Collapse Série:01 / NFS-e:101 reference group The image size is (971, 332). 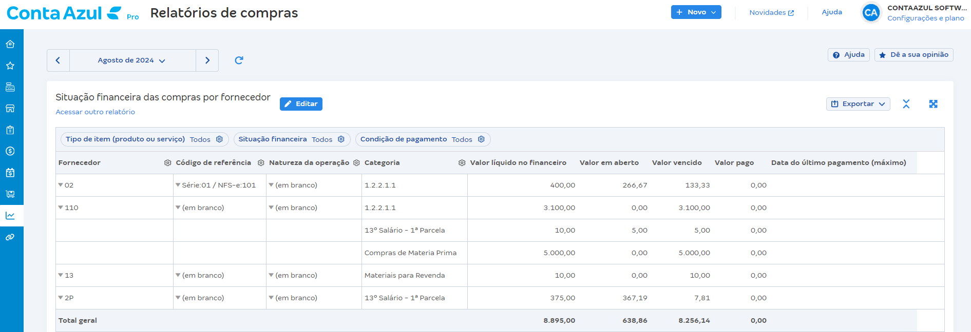[x=178, y=185]
